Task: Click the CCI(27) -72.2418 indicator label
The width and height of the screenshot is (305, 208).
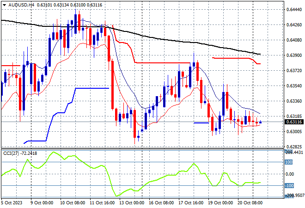Action: coord(20,153)
